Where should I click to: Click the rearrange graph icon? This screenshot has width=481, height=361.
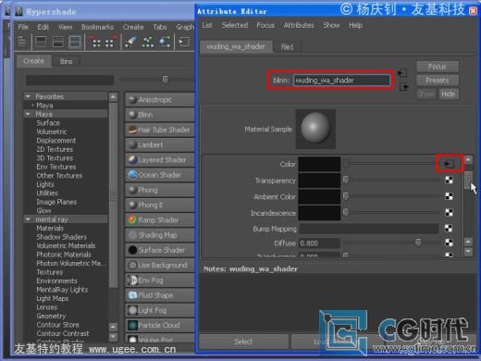147,42
